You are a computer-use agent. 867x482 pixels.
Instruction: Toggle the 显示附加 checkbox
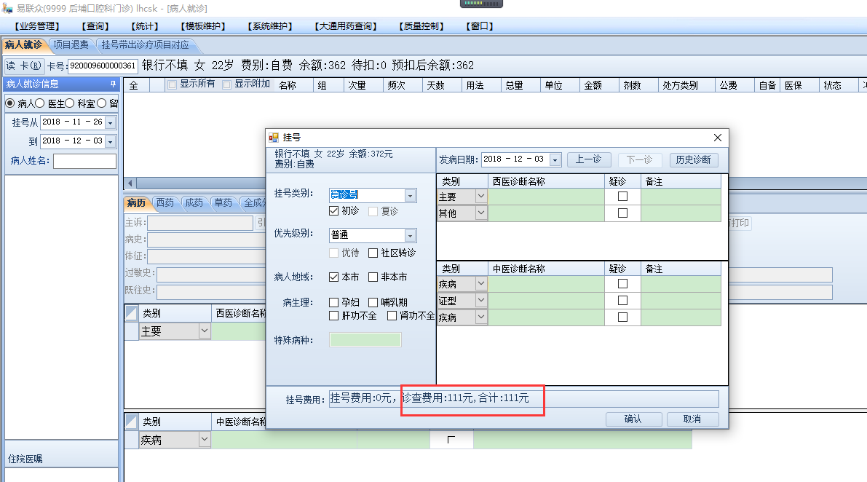[x=226, y=84]
